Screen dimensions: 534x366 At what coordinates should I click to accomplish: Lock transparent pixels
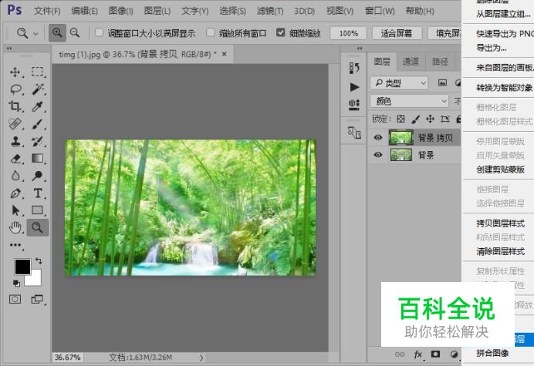pos(400,119)
